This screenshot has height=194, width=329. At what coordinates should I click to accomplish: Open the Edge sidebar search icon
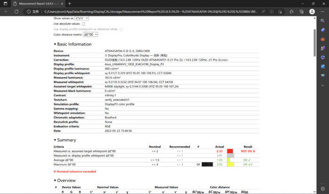tap(322, 21)
